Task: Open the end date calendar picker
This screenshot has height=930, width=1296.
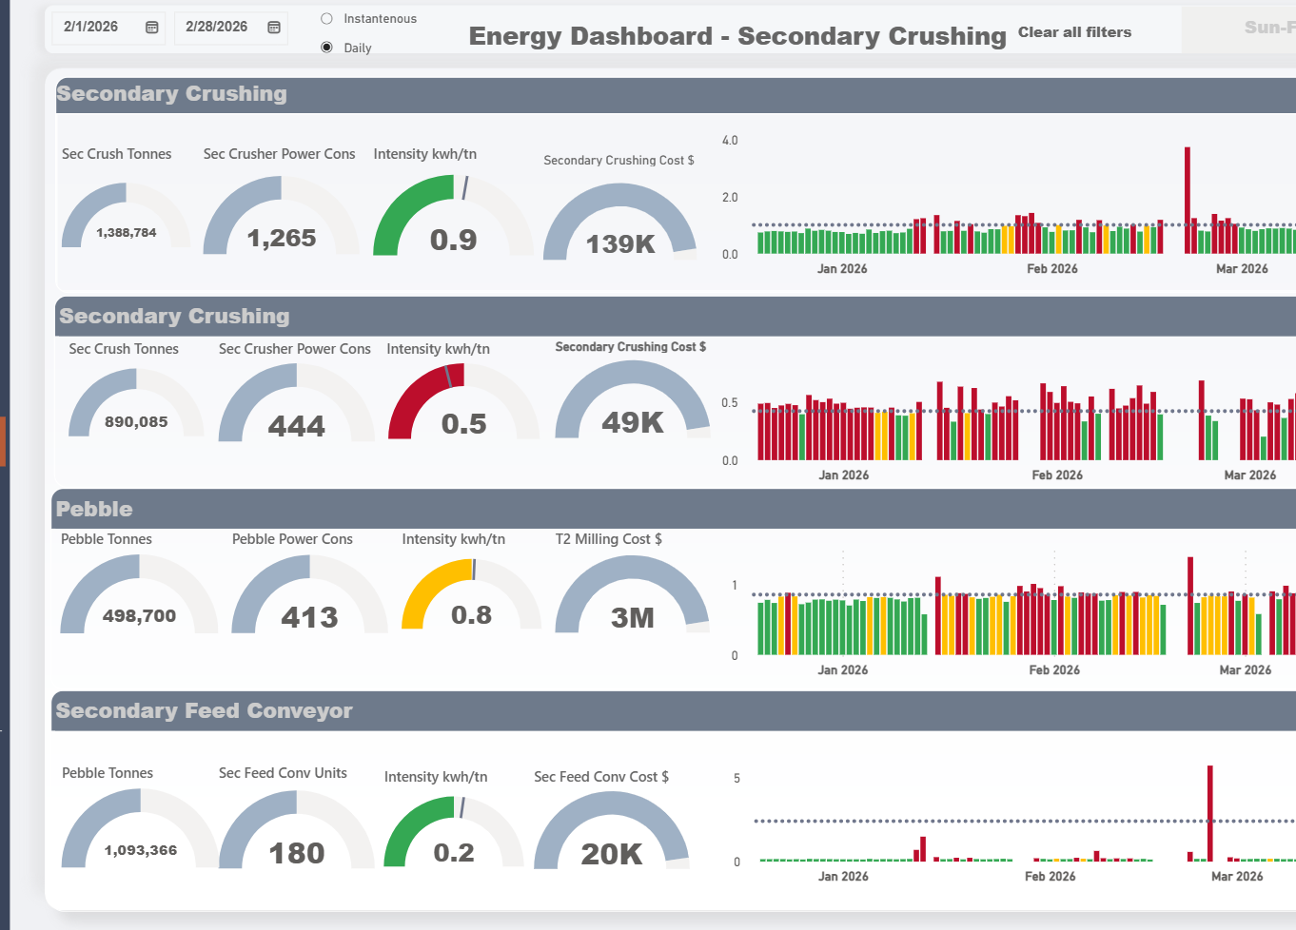Action: click(x=272, y=28)
